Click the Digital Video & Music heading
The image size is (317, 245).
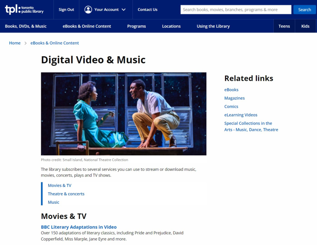(93, 60)
